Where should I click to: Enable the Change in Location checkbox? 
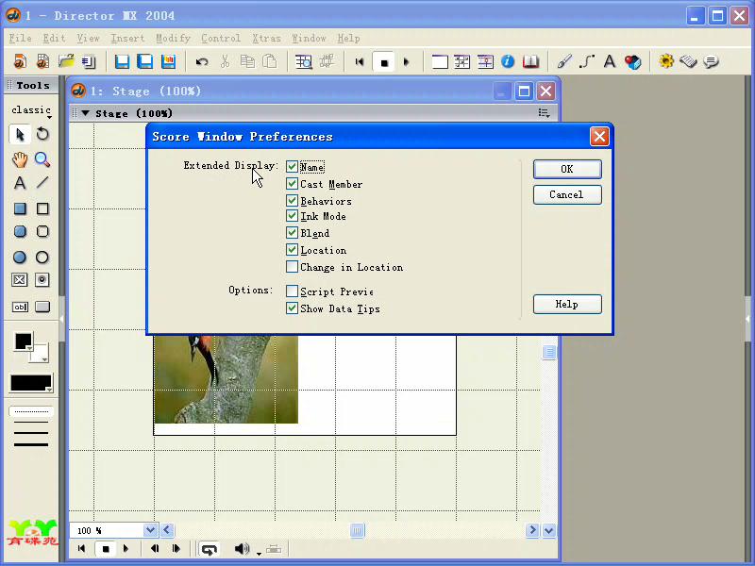click(292, 266)
